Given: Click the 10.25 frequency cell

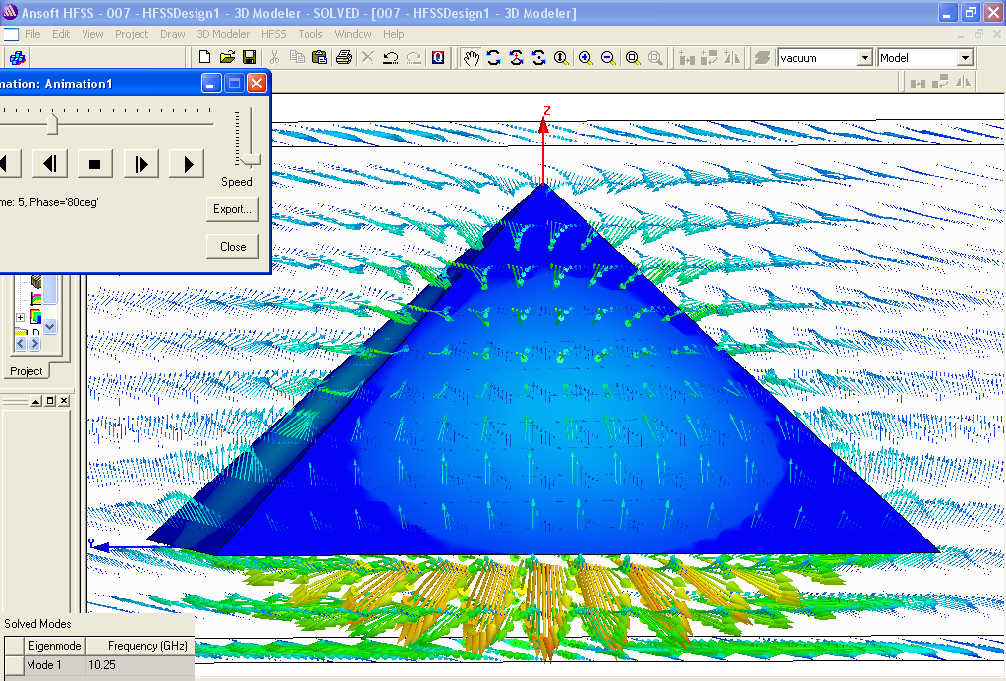Looking at the screenshot, I should point(140,665).
